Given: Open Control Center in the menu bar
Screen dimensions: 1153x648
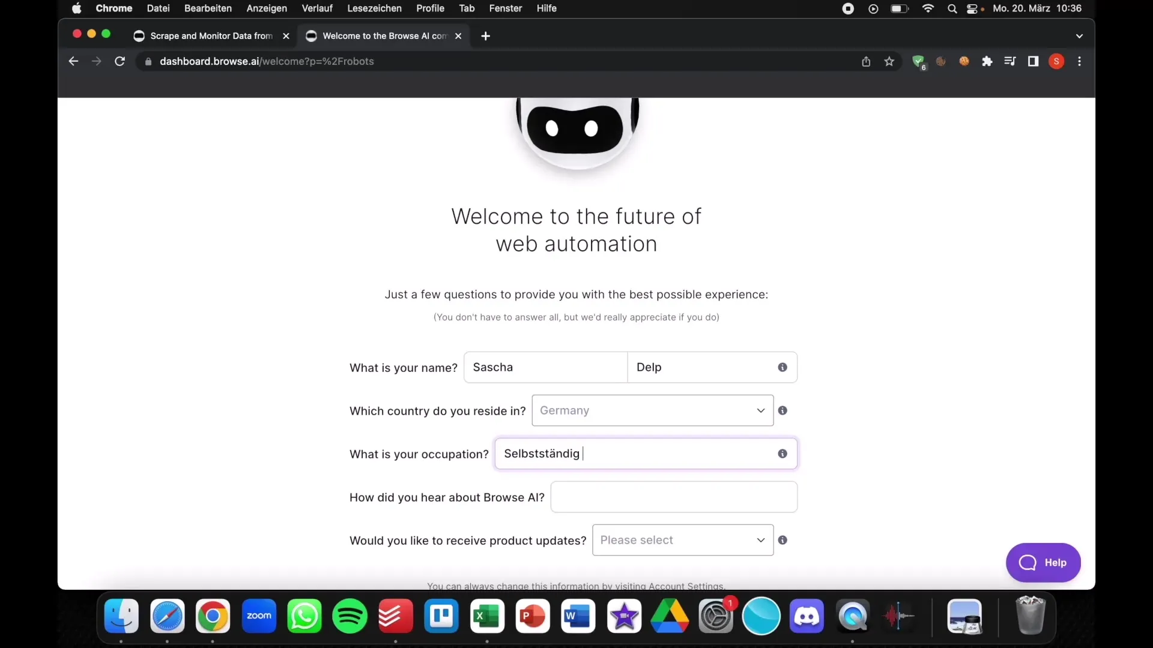Looking at the screenshot, I should (972, 8).
